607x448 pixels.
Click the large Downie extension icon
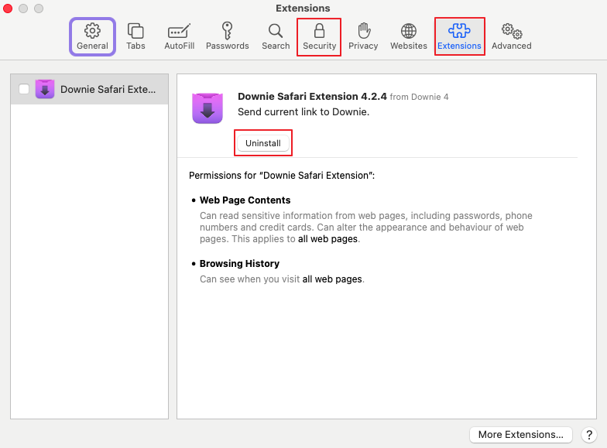pos(207,108)
